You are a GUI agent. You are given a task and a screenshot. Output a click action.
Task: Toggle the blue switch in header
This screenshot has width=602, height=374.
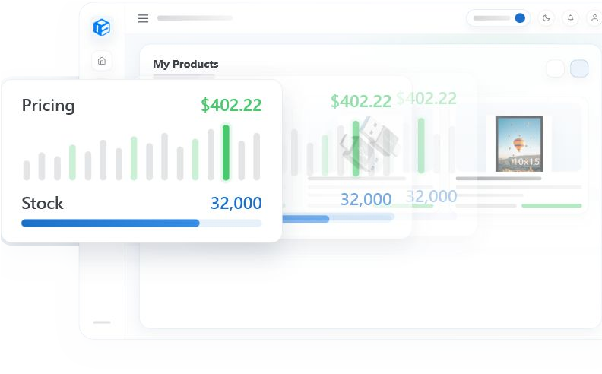coord(520,18)
